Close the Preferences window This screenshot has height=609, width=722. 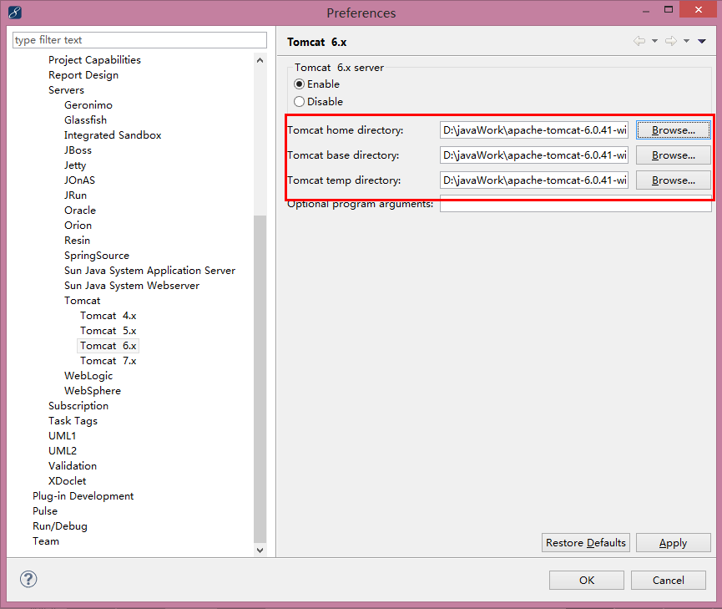coord(698,10)
